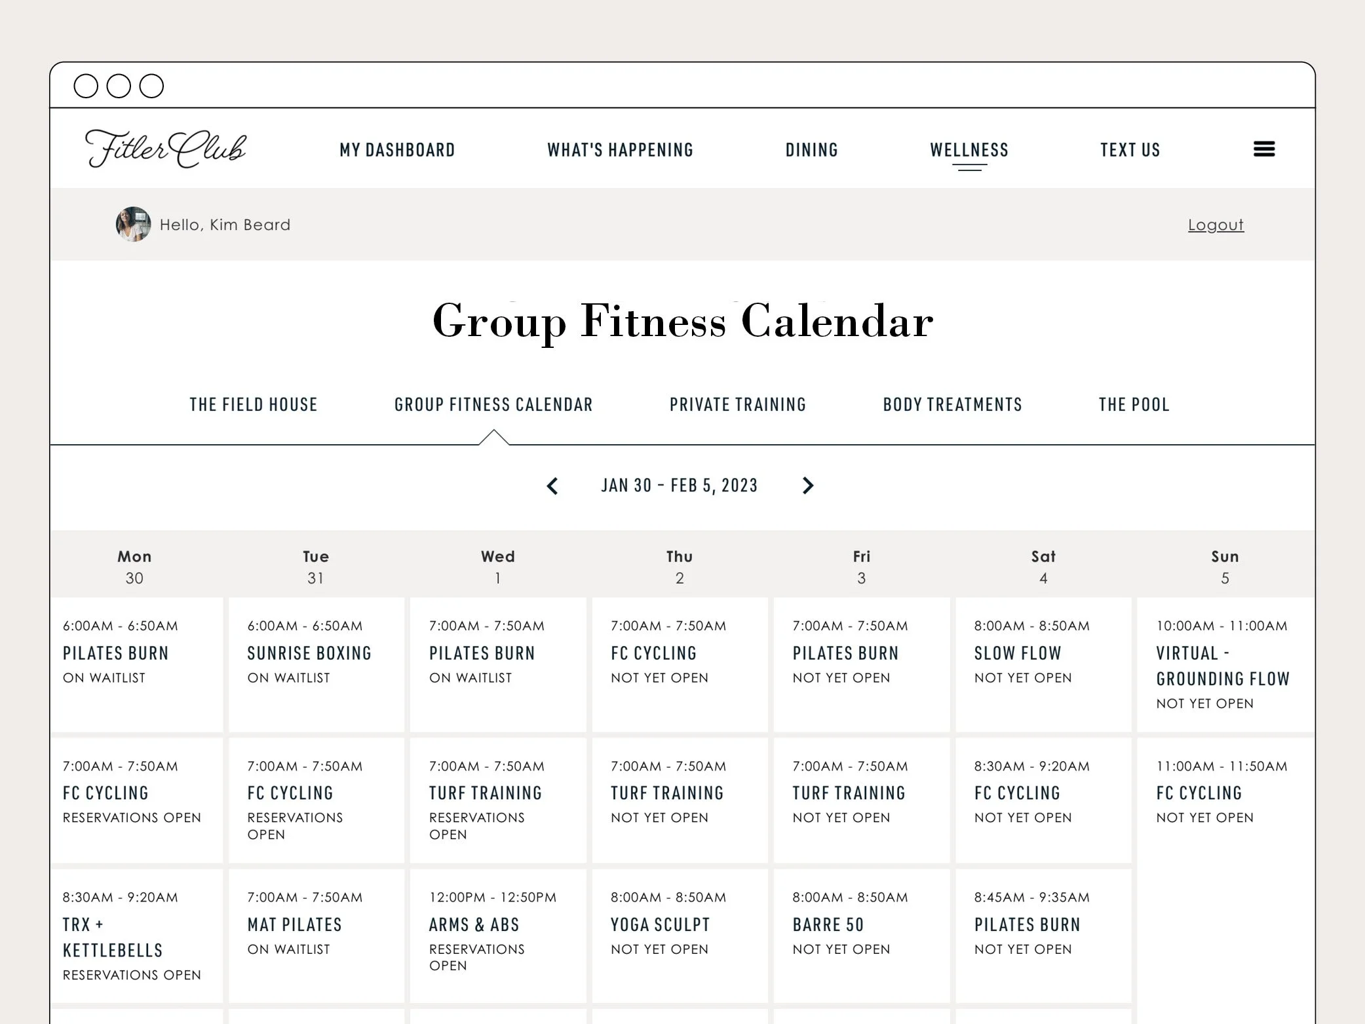Advance to next week with right chevron
Screen dimensions: 1365x1024
[807, 485]
